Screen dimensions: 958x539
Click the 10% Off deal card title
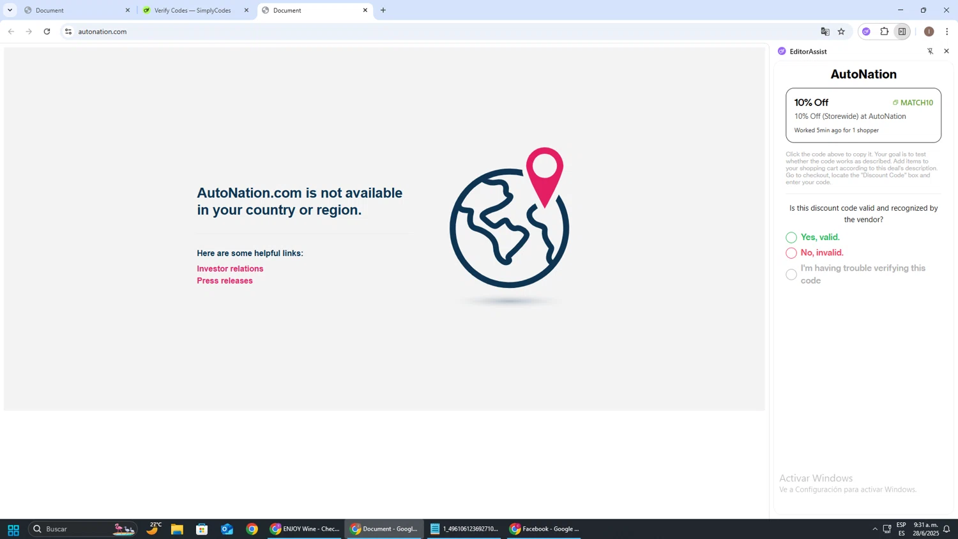click(x=811, y=102)
